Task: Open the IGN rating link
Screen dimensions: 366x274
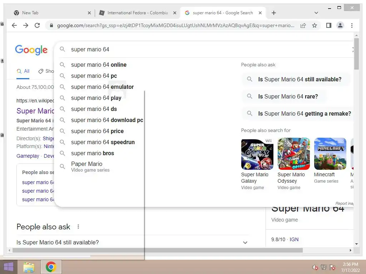Action: point(294,239)
